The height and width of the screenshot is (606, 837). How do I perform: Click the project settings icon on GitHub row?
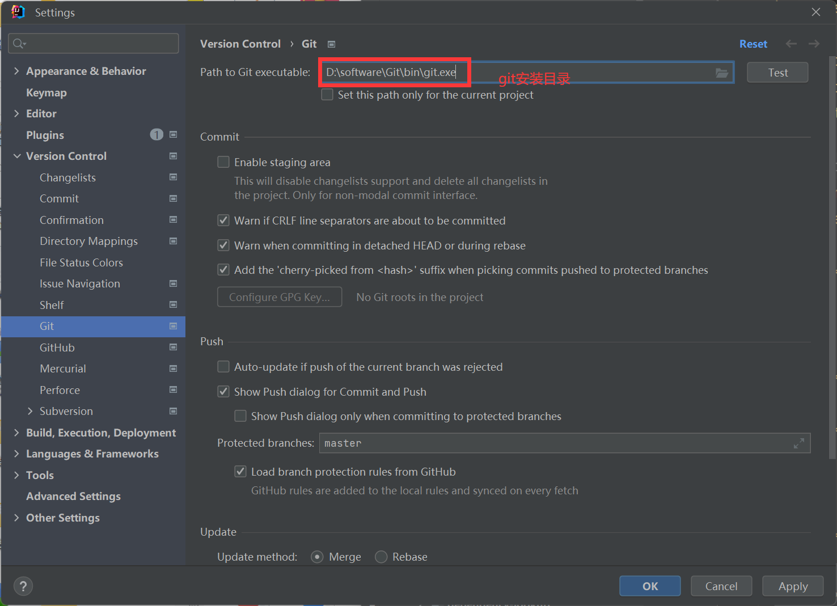174,348
